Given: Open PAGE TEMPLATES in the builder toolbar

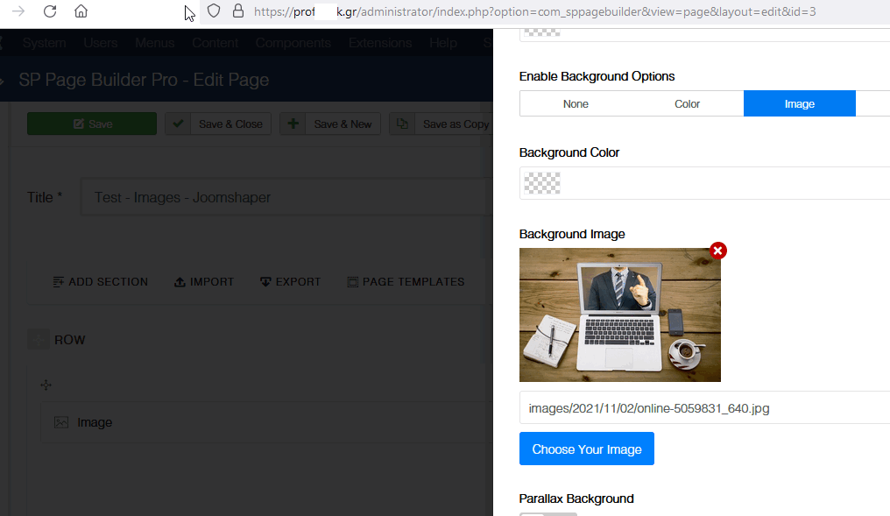Looking at the screenshot, I should pos(406,281).
